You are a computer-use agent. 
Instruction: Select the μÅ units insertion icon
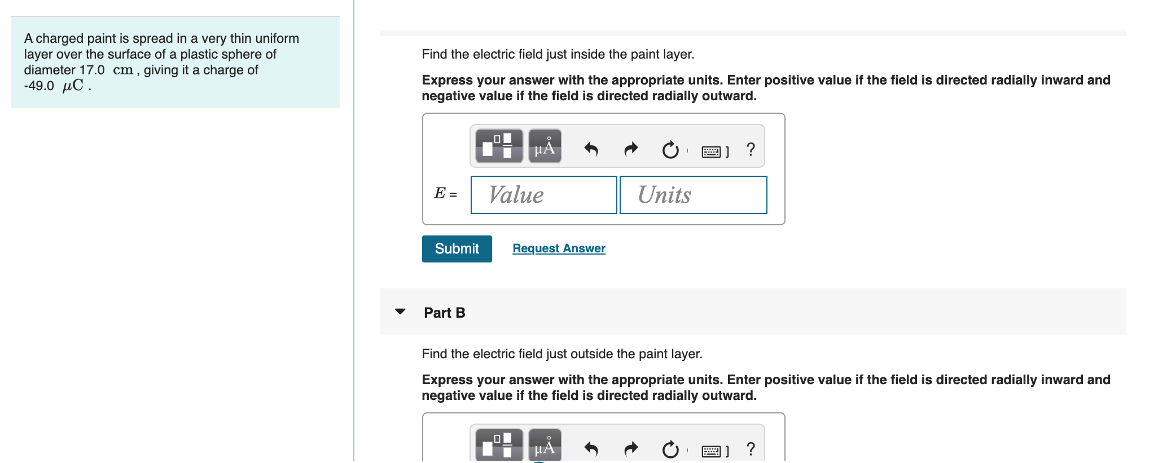tap(543, 148)
